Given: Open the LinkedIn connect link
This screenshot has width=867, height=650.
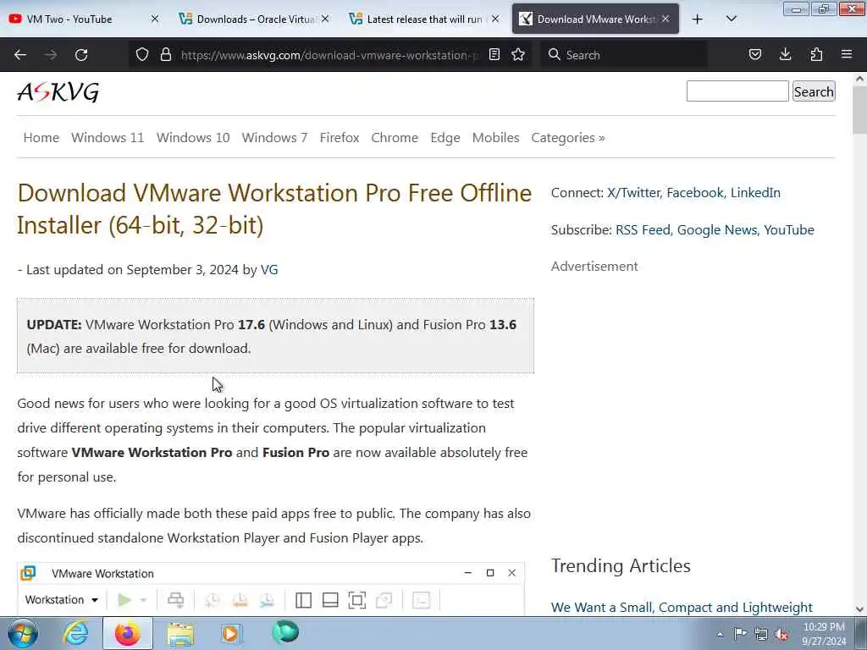Looking at the screenshot, I should 755,192.
